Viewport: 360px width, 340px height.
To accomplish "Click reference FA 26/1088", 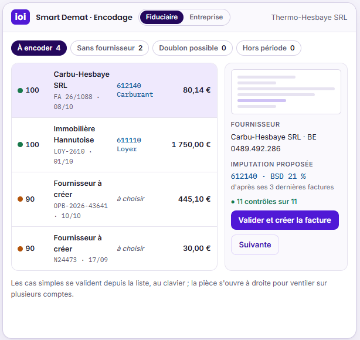I will click(73, 97).
